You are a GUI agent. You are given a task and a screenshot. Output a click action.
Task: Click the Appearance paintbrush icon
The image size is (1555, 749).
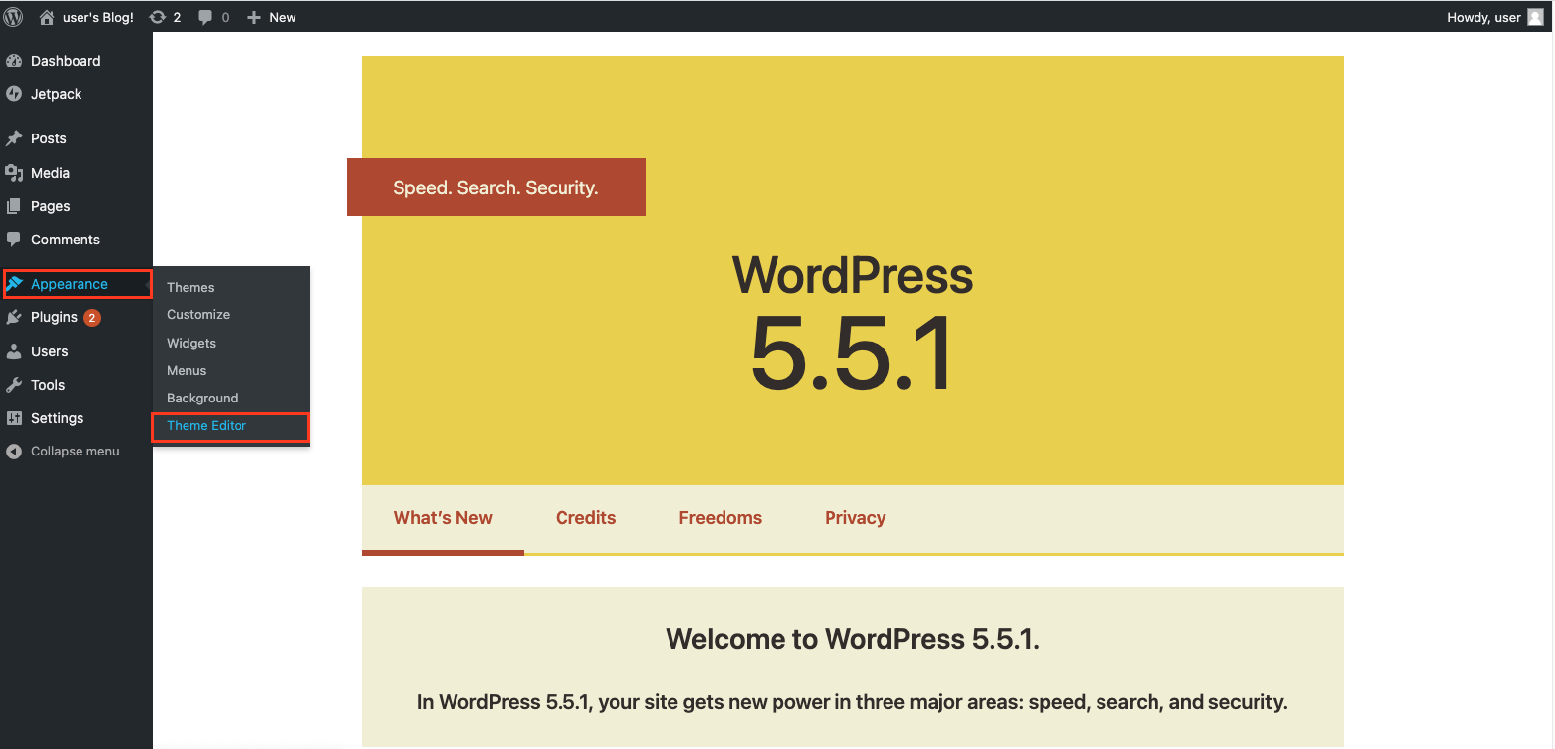(x=15, y=284)
